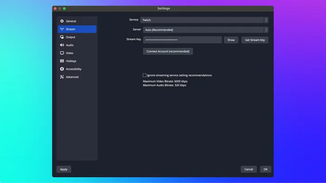Open the Hotkeys settings tab
Viewport: 326px width, 183px height.
tap(77, 61)
